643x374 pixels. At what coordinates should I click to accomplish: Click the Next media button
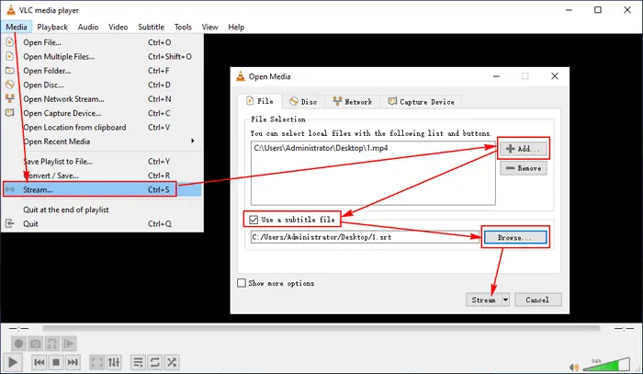click(x=73, y=362)
